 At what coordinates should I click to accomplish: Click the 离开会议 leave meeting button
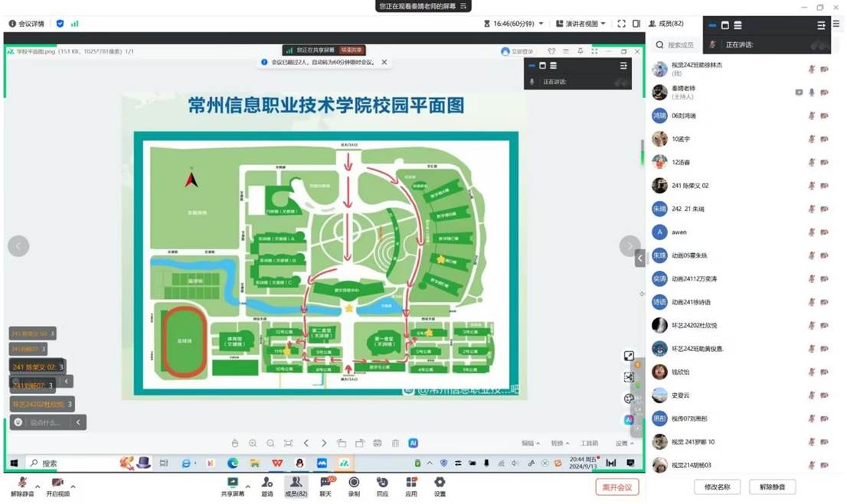click(x=617, y=486)
